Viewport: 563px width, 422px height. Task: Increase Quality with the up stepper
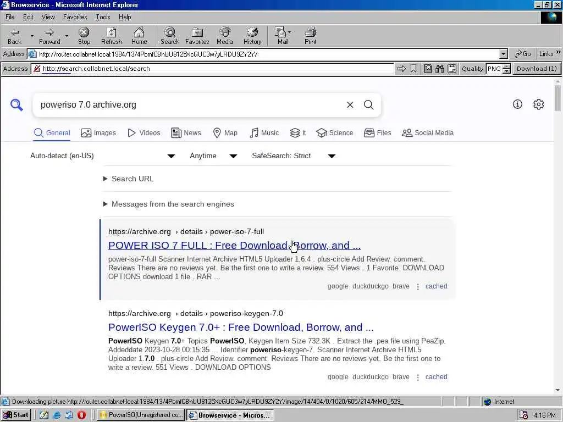click(506, 66)
